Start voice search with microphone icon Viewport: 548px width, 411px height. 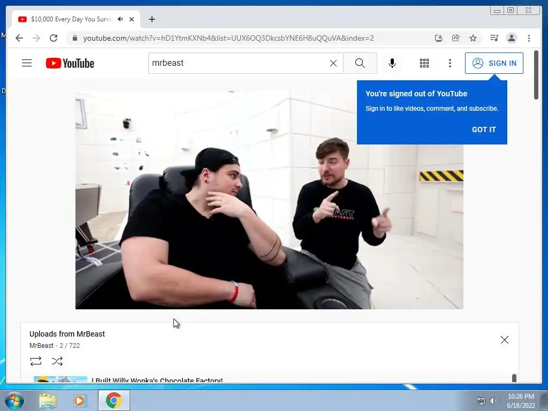pyautogui.click(x=392, y=63)
